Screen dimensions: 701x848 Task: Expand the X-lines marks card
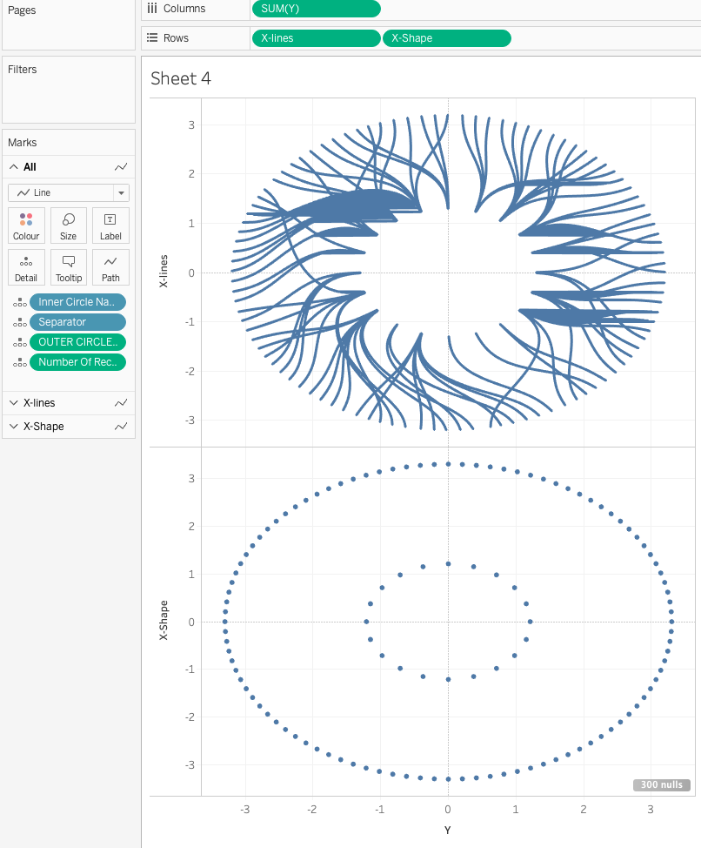point(14,402)
